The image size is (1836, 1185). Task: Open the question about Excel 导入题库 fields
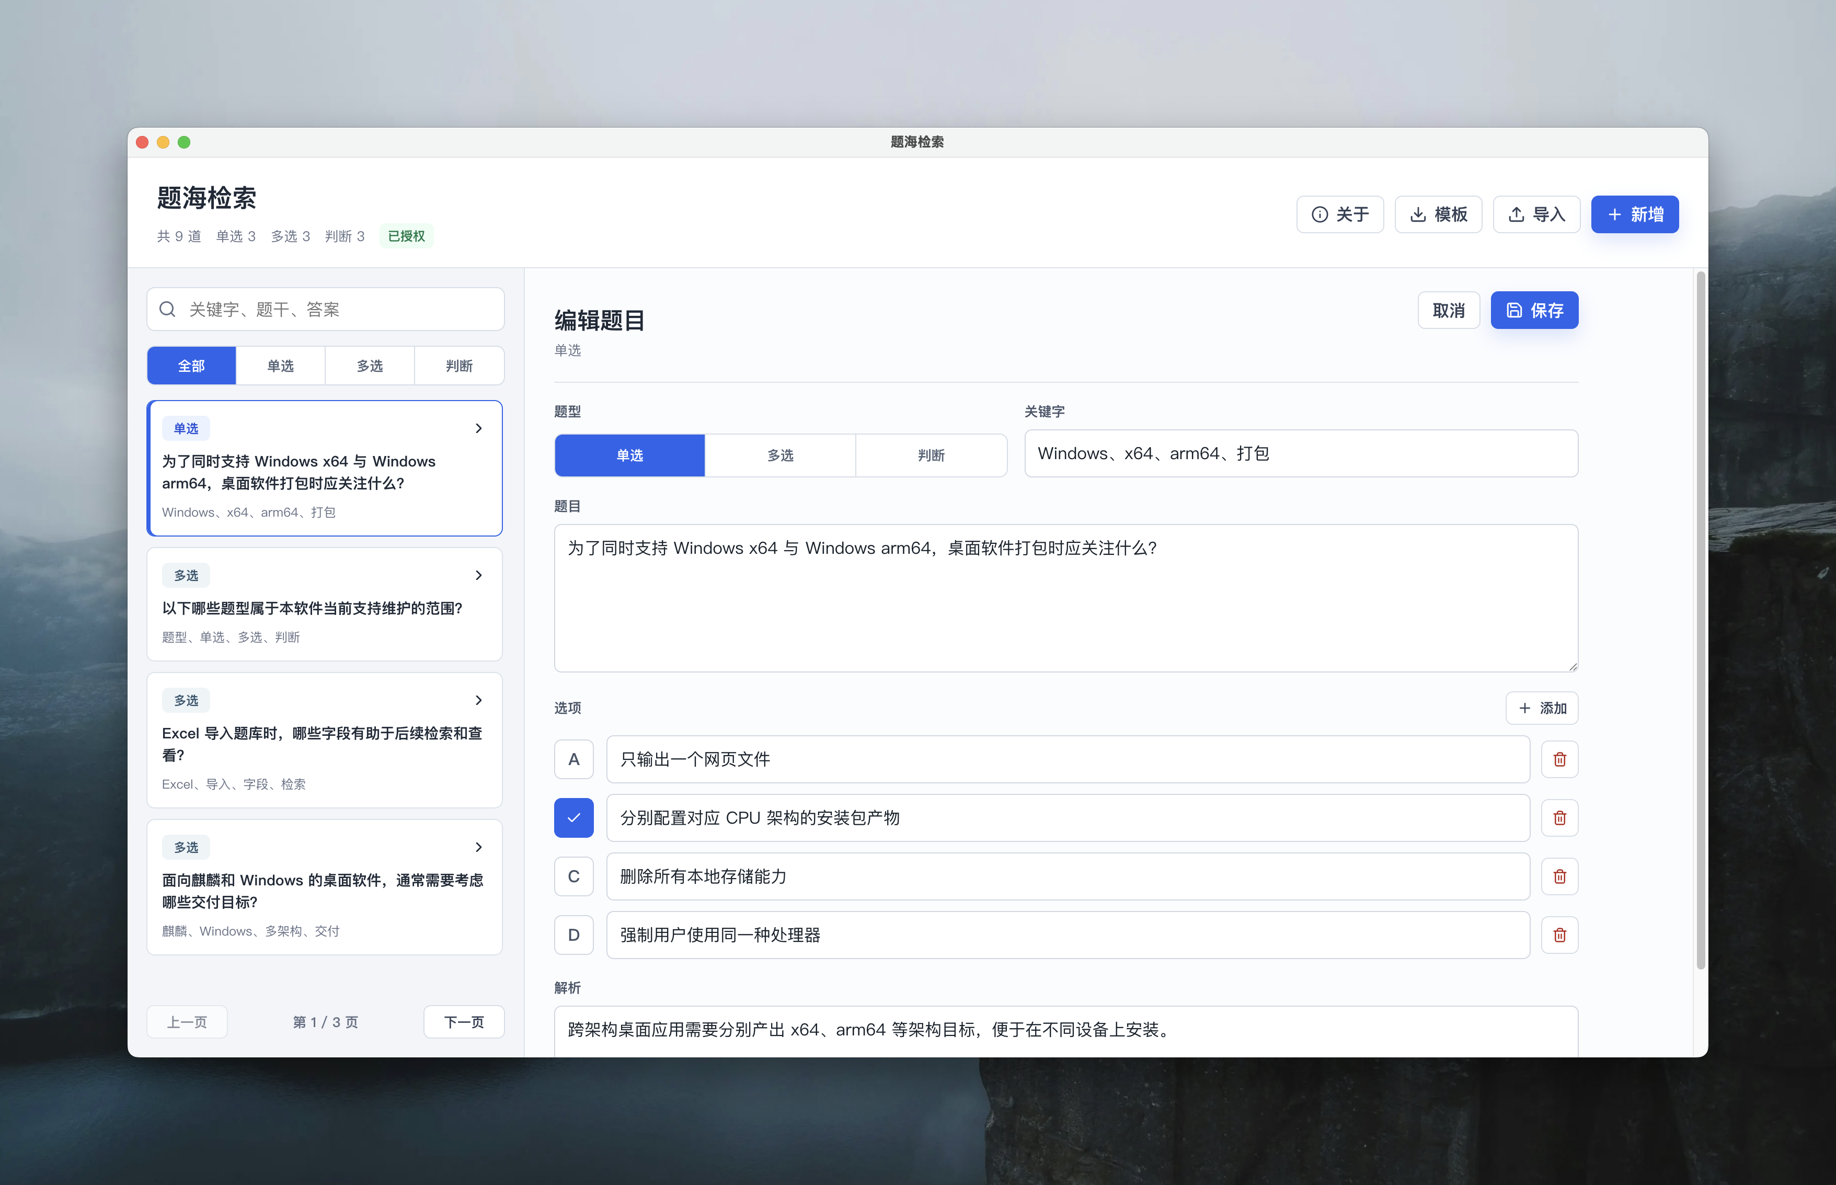pos(325,740)
